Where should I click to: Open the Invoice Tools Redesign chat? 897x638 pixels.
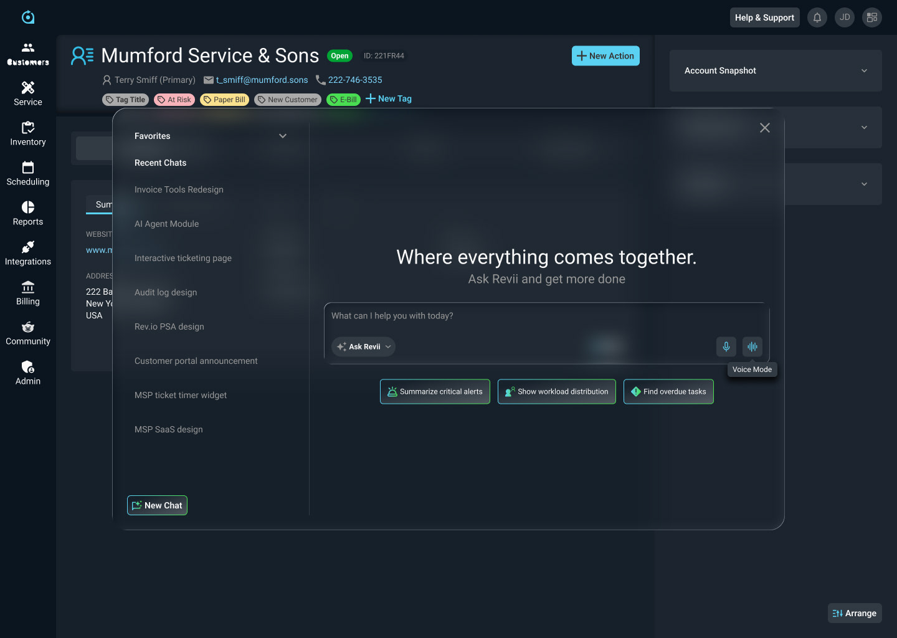coord(179,189)
